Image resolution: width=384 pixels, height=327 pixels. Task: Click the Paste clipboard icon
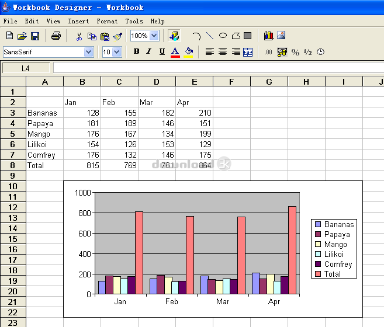(x=105, y=36)
